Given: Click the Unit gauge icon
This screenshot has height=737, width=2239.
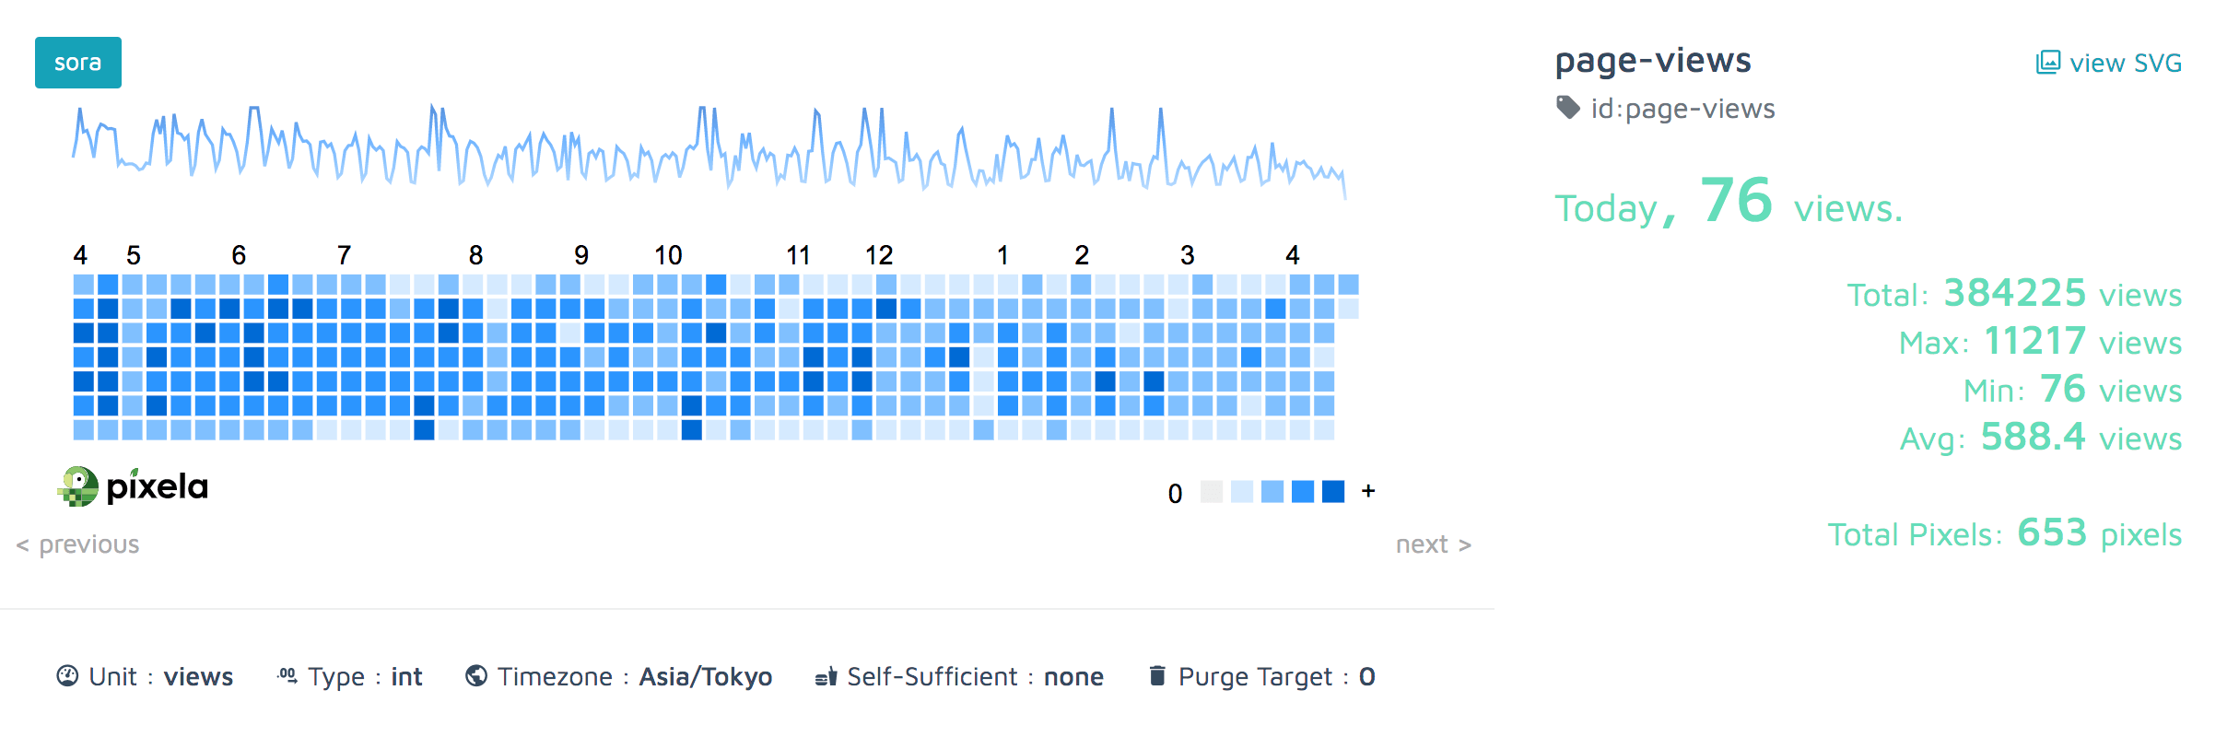Looking at the screenshot, I should (67, 676).
